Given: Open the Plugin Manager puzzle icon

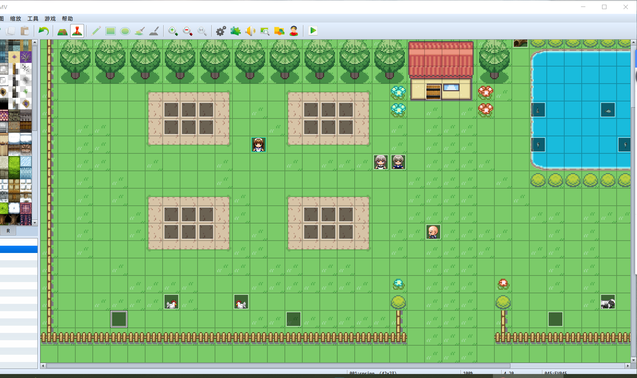Looking at the screenshot, I should 235,31.
